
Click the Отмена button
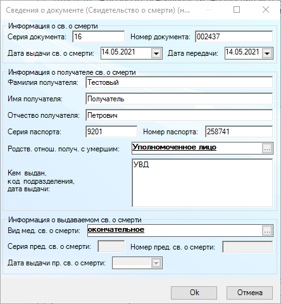(249, 293)
